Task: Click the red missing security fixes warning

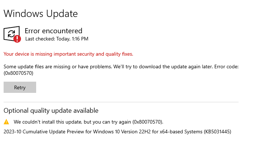Action: point(68,54)
